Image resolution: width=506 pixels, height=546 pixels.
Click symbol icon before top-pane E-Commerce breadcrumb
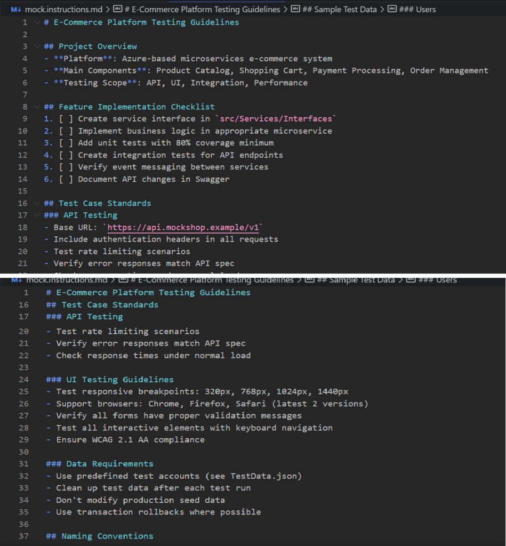(x=117, y=9)
